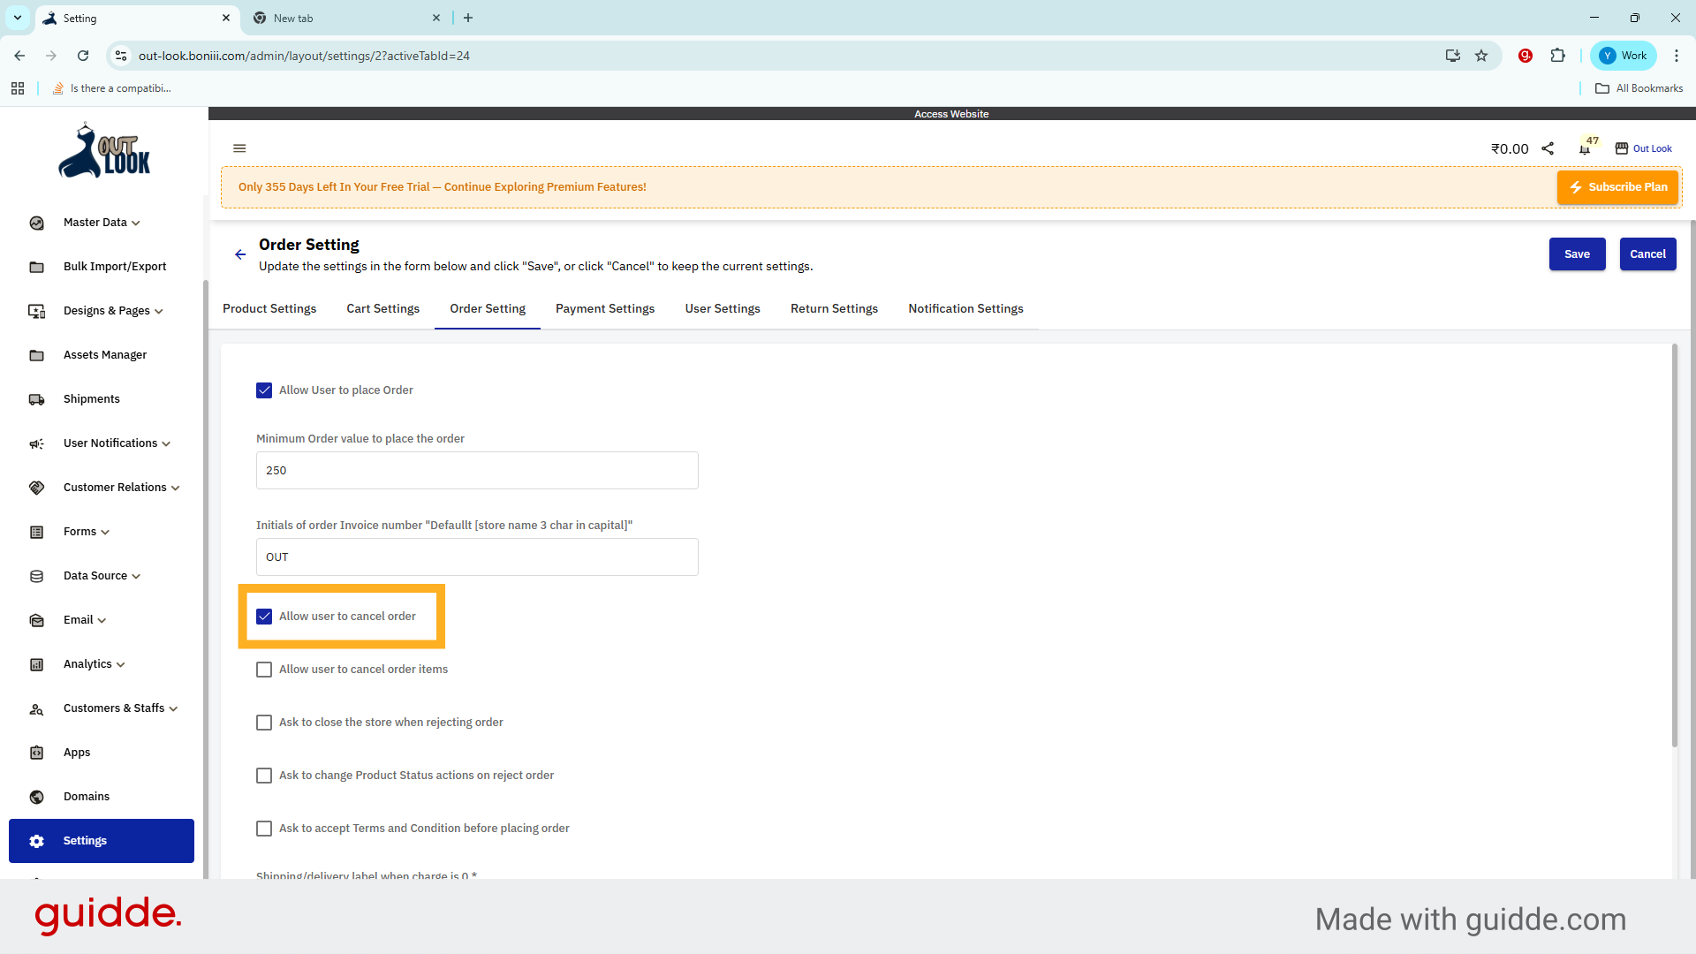Open the share icon in top bar
Screen dimensions: 1696x954
(1548, 148)
